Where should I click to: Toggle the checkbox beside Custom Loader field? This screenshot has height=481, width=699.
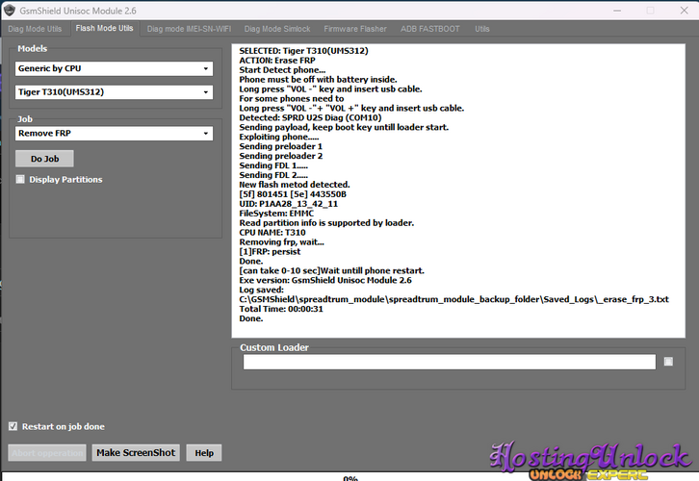(x=668, y=363)
